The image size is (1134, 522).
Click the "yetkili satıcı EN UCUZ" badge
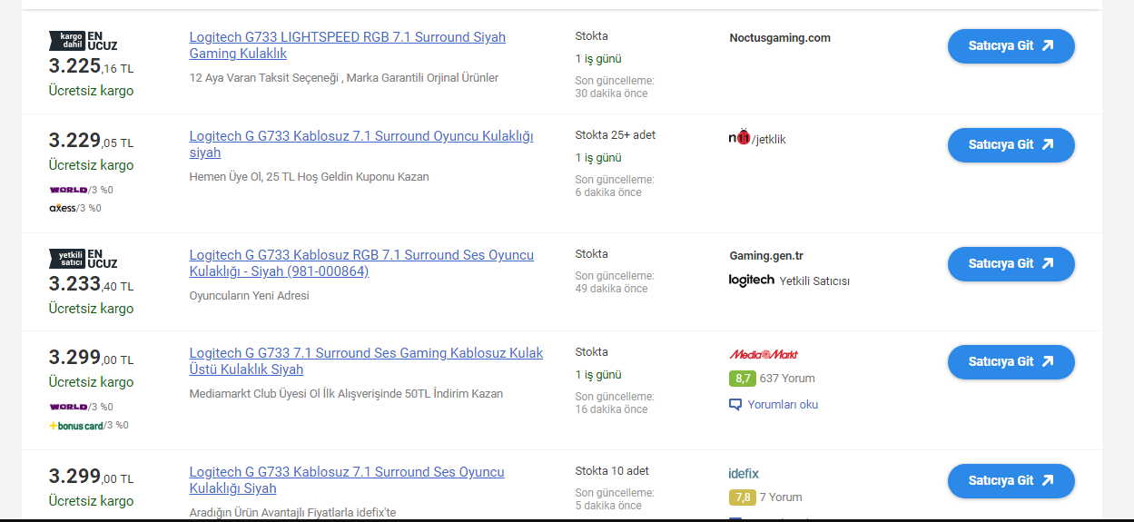coord(83,259)
